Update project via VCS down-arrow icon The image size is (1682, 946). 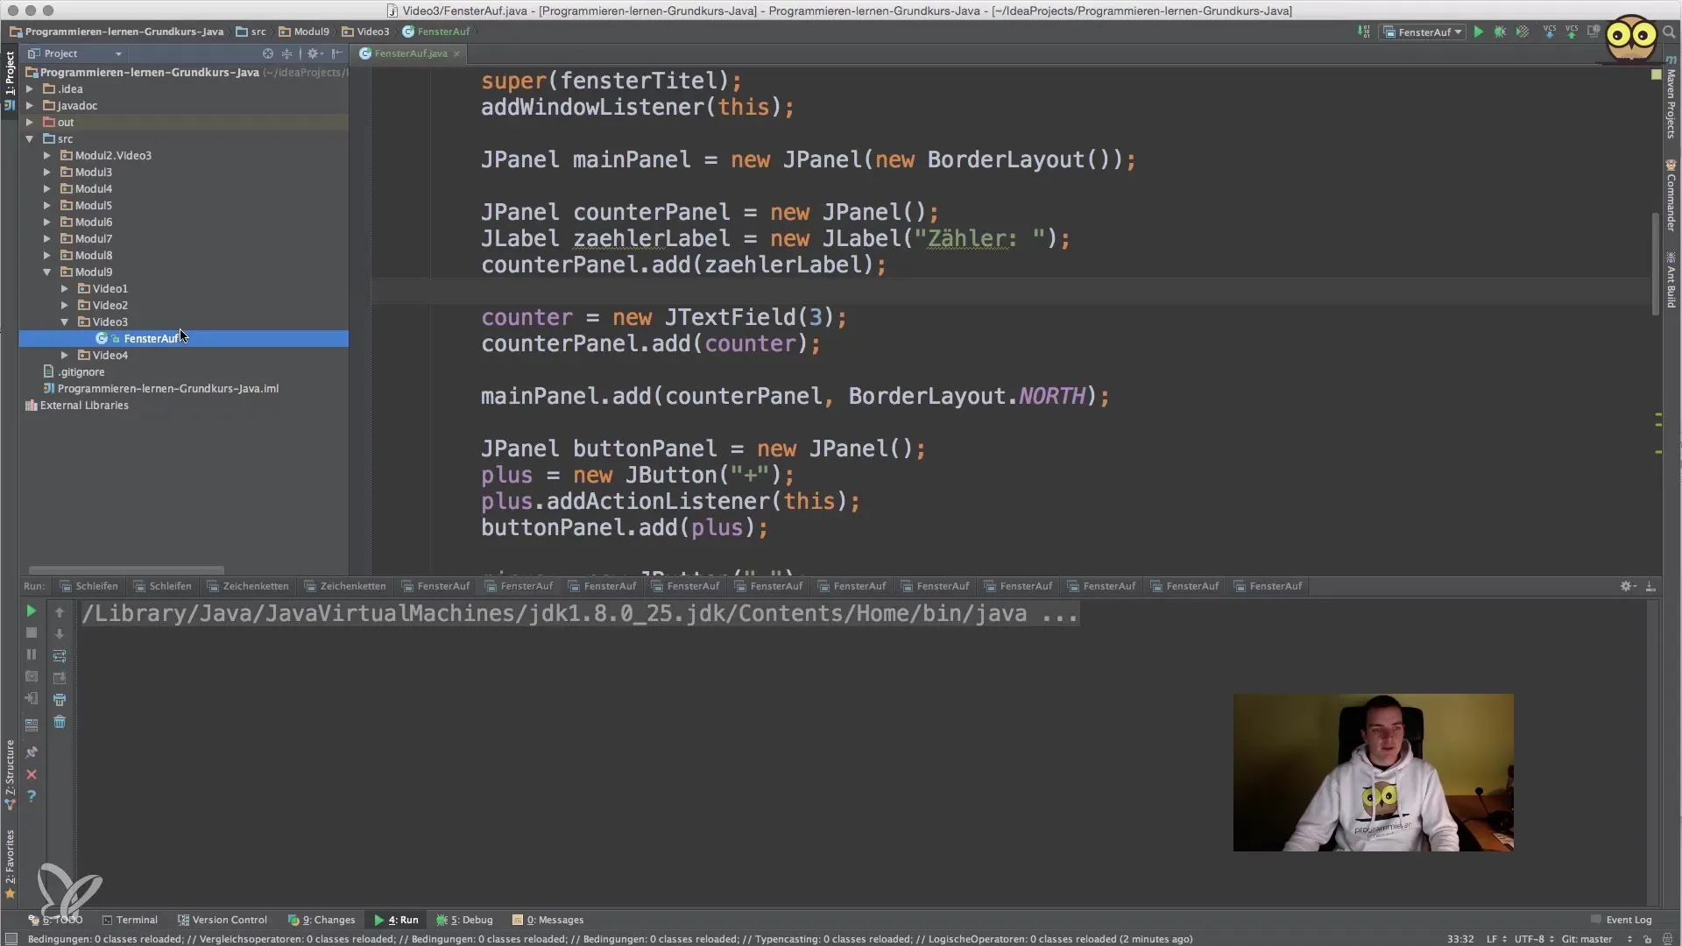point(1549,32)
